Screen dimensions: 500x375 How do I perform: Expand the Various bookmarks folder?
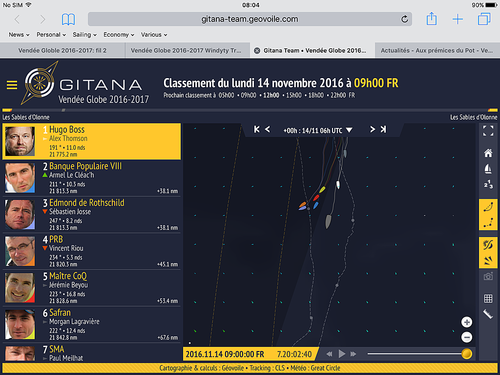154,35
